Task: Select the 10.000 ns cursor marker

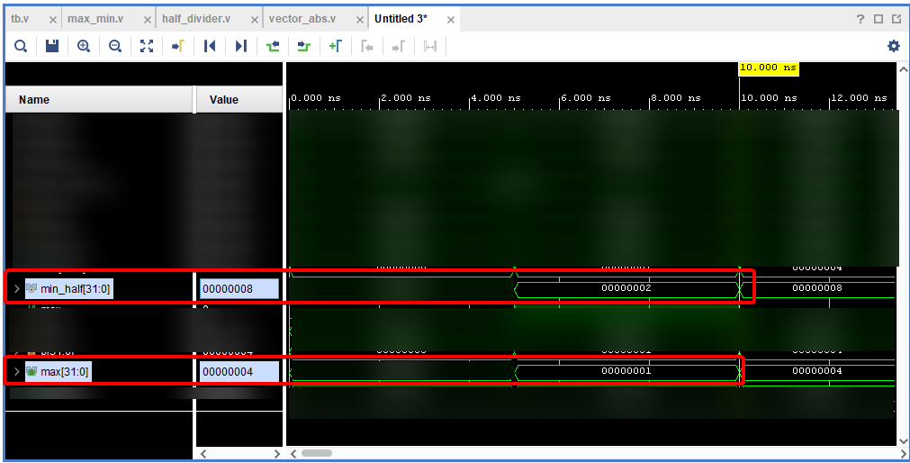Action: pyautogui.click(x=768, y=68)
